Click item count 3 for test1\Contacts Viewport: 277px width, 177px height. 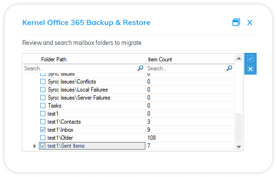[x=149, y=122]
